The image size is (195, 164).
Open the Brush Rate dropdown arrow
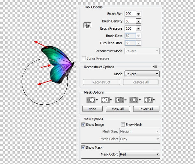pyautogui.click(x=138, y=36)
